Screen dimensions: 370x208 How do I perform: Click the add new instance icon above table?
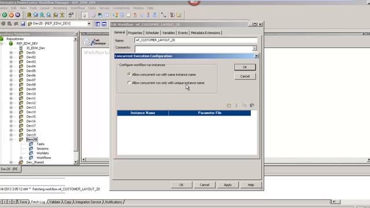229,105
